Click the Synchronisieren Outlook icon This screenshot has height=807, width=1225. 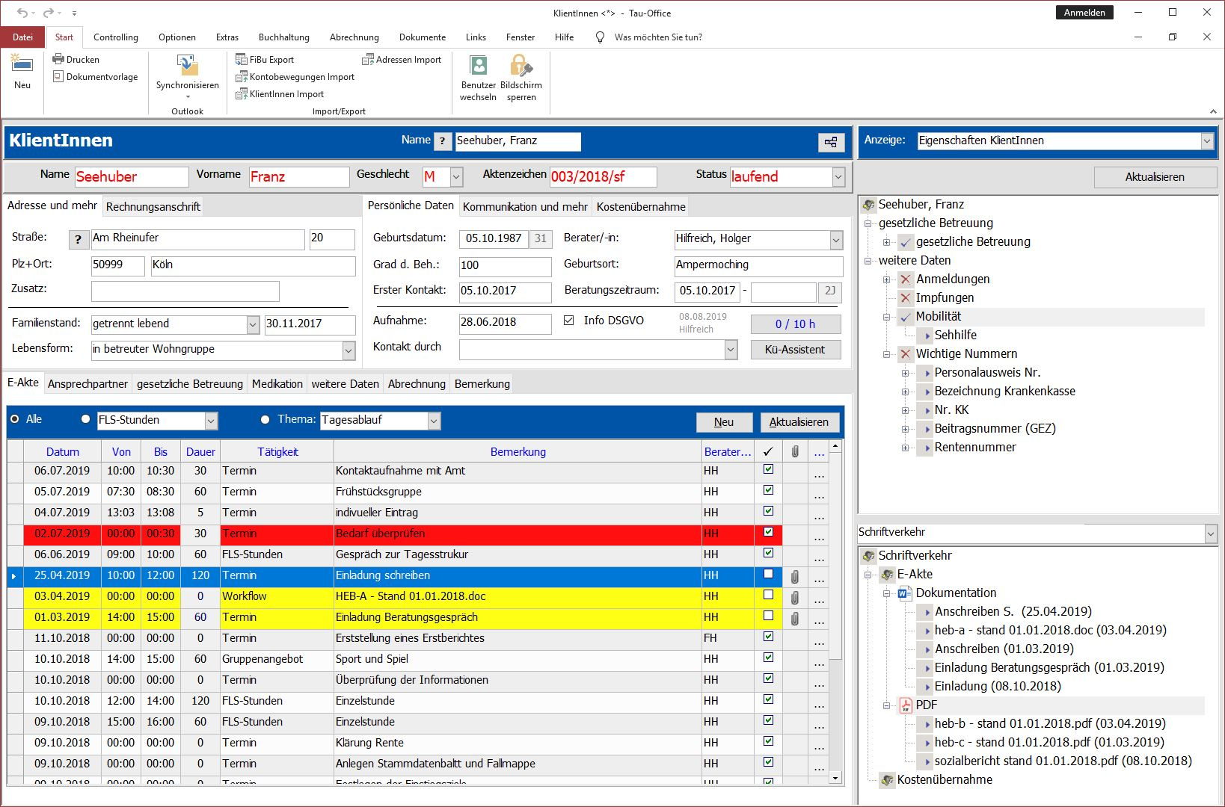[x=187, y=66]
